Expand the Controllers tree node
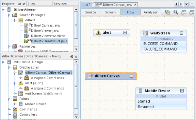 point(9,114)
